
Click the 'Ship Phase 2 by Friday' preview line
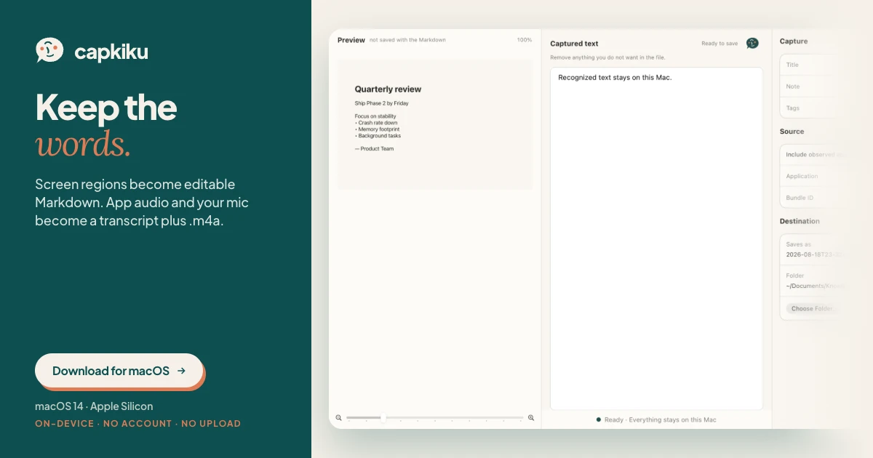(381, 103)
